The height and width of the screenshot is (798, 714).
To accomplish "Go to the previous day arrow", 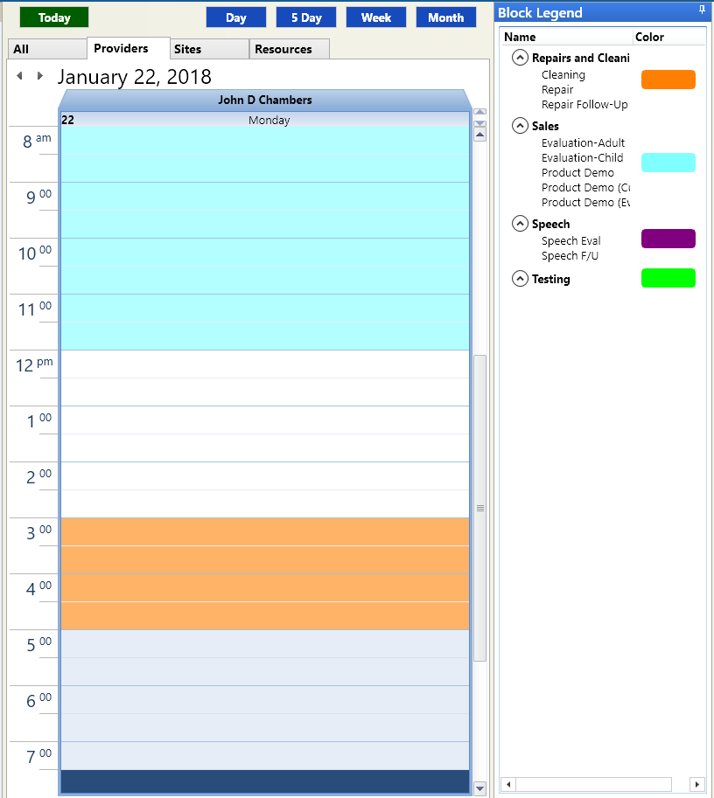I will [x=19, y=76].
